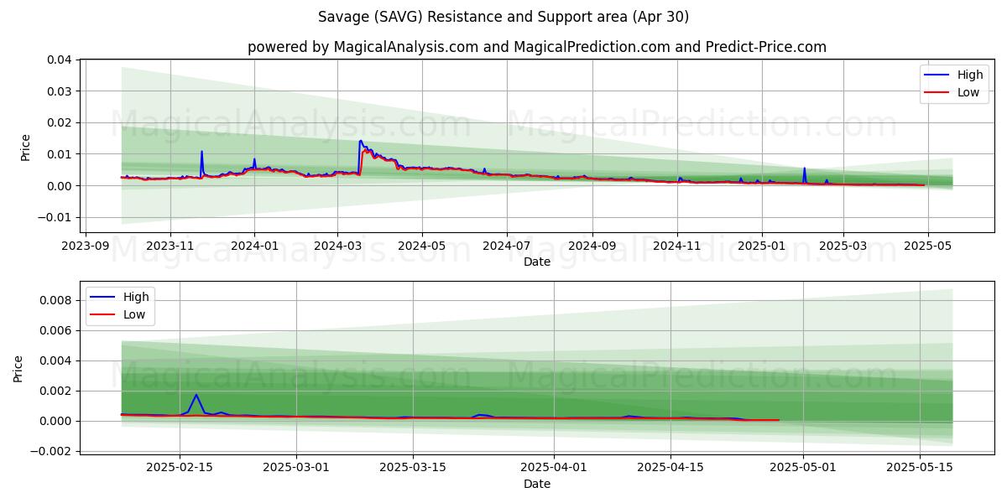Click the '0.006' y-axis label on bottom chart
Image resolution: width=1007 pixels, height=503 pixels.
pyautogui.click(x=56, y=330)
